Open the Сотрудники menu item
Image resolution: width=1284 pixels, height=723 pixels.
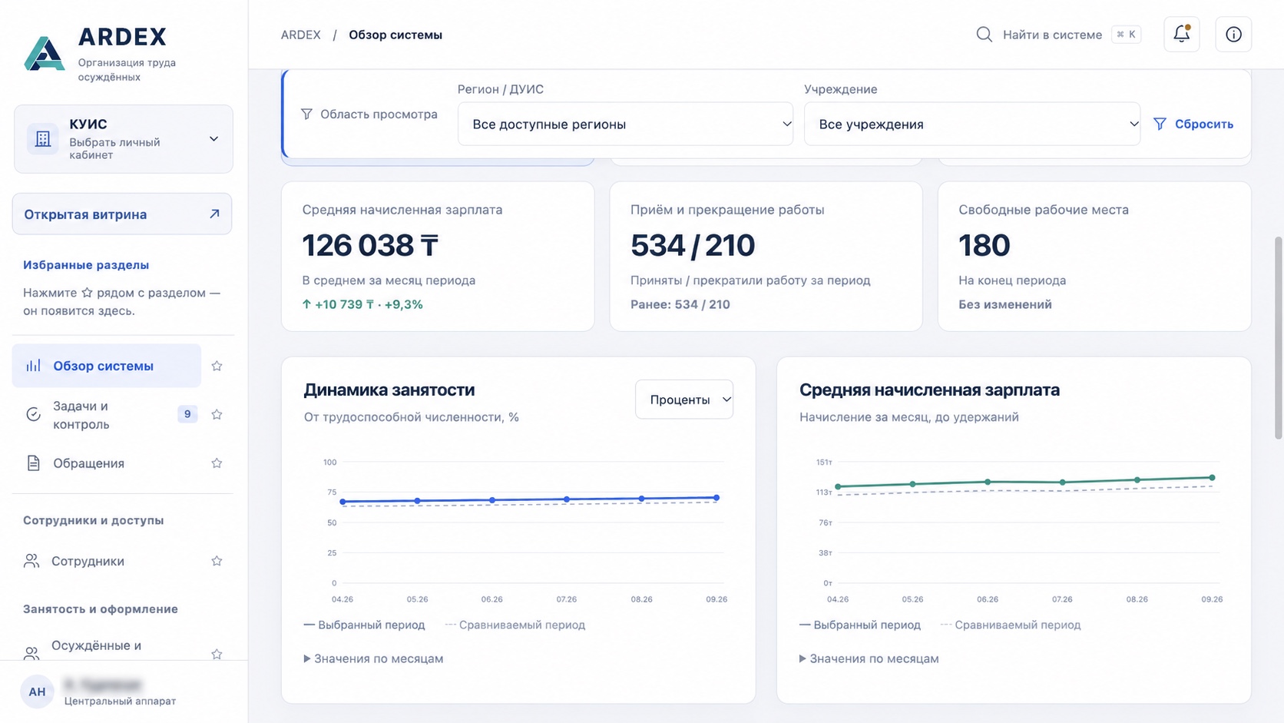point(107,561)
